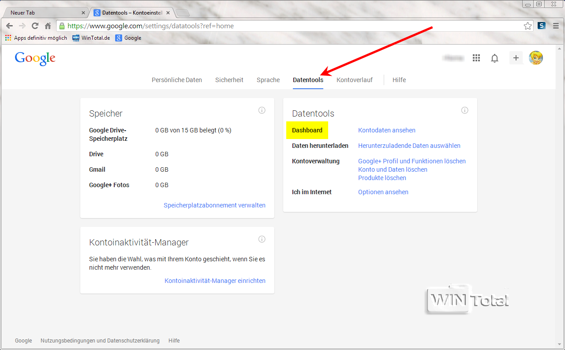Open the Kontodaten ansehen link
This screenshot has width=565, height=350.
(387, 130)
